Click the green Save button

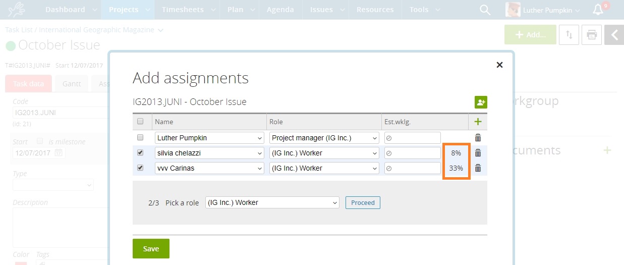(x=151, y=248)
